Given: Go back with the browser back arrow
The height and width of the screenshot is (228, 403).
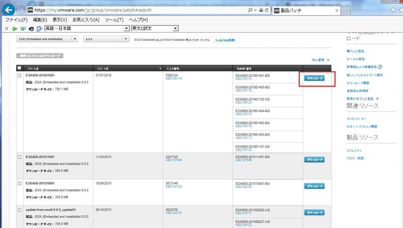Looking at the screenshot, I should pyautogui.click(x=9, y=10).
